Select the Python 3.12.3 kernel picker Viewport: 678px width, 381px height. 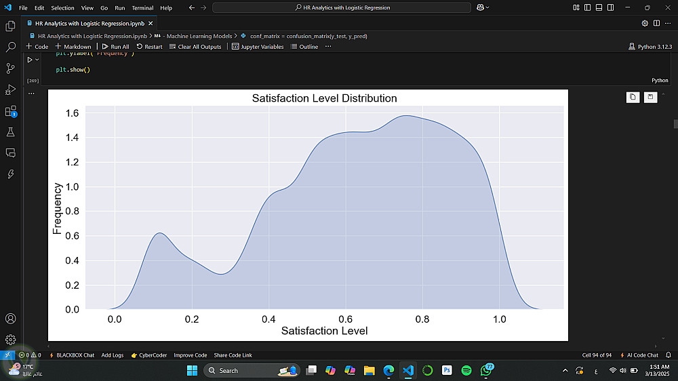coord(650,46)
